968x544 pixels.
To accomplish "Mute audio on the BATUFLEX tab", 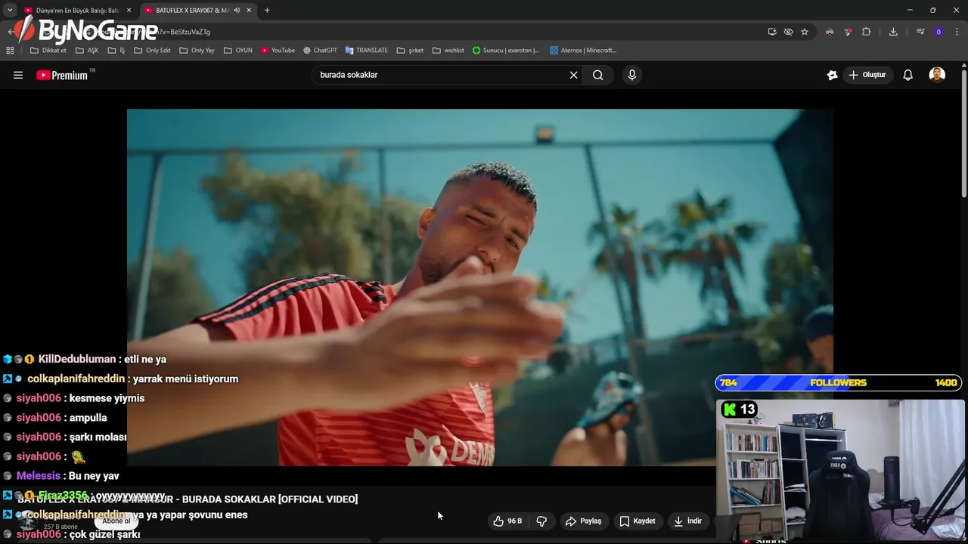I will coord(237,11).
